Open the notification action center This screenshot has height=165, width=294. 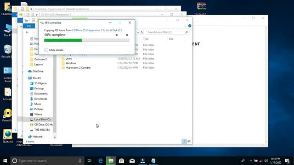(287, 161)
